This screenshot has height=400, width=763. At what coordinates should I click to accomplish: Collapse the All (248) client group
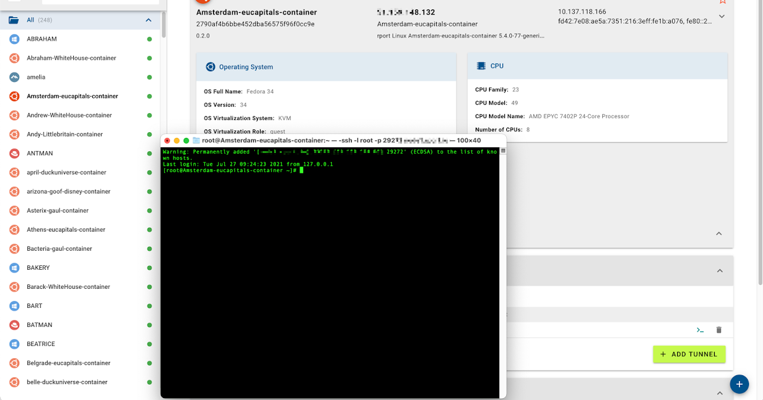148,20
